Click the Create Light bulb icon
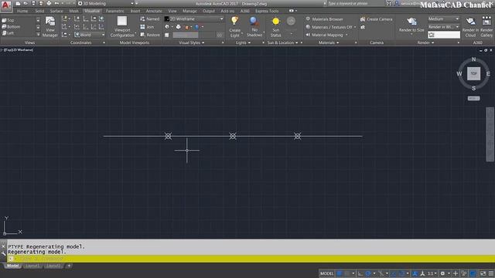 [x=234, y=21]
